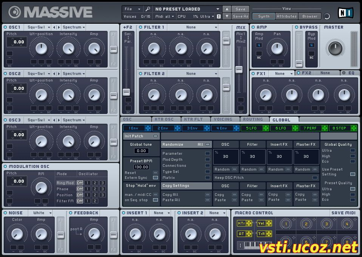
Task: Grab the 5 LFO modulation crosshair handle
Action: (x=266, y=128)
